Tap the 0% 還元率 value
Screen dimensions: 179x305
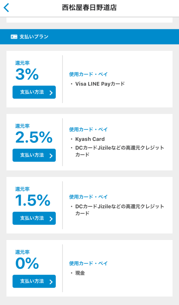(27, 264)
